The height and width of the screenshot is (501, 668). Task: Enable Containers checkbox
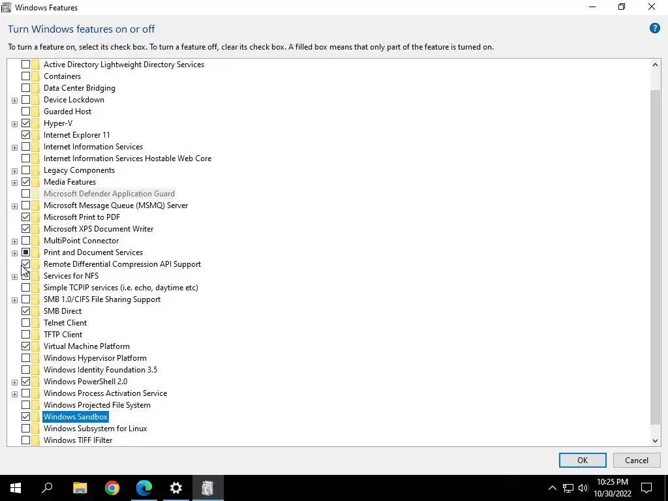[x=25, y=76]
